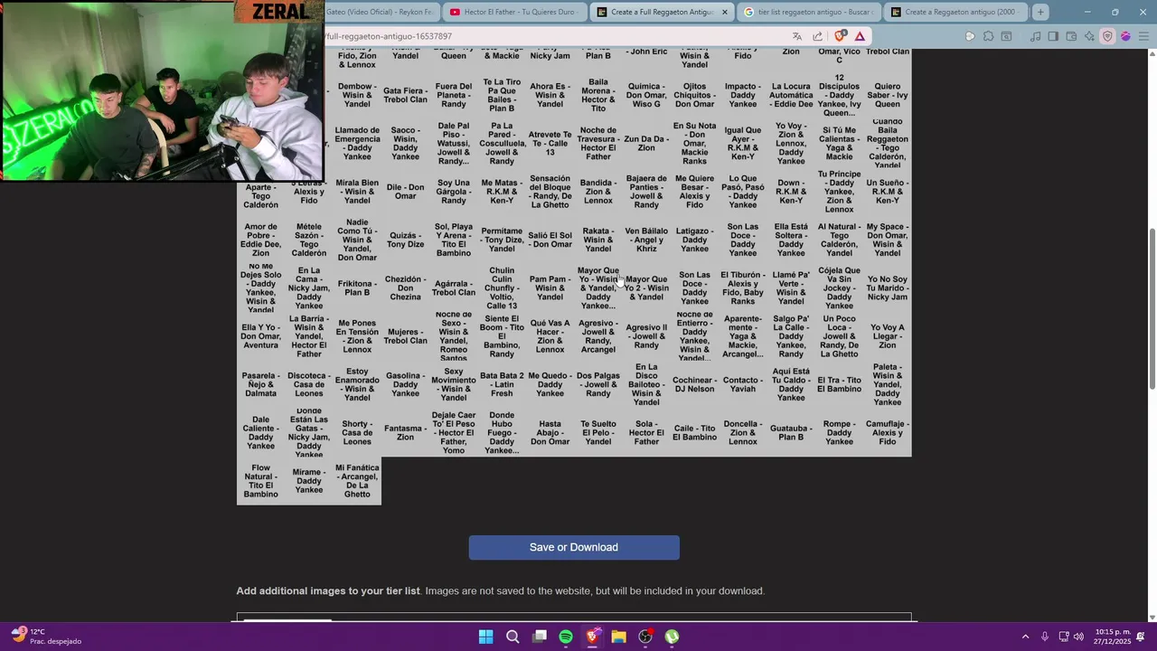Screen dimensions: 1157x651
Task: Select the Cochinear - DJ Nelson tile
Action: point(694,384)
